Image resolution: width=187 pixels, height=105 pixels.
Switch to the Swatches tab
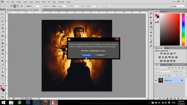[163, 11]
